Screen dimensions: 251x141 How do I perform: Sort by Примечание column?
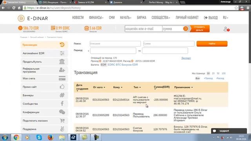point(184,87)
